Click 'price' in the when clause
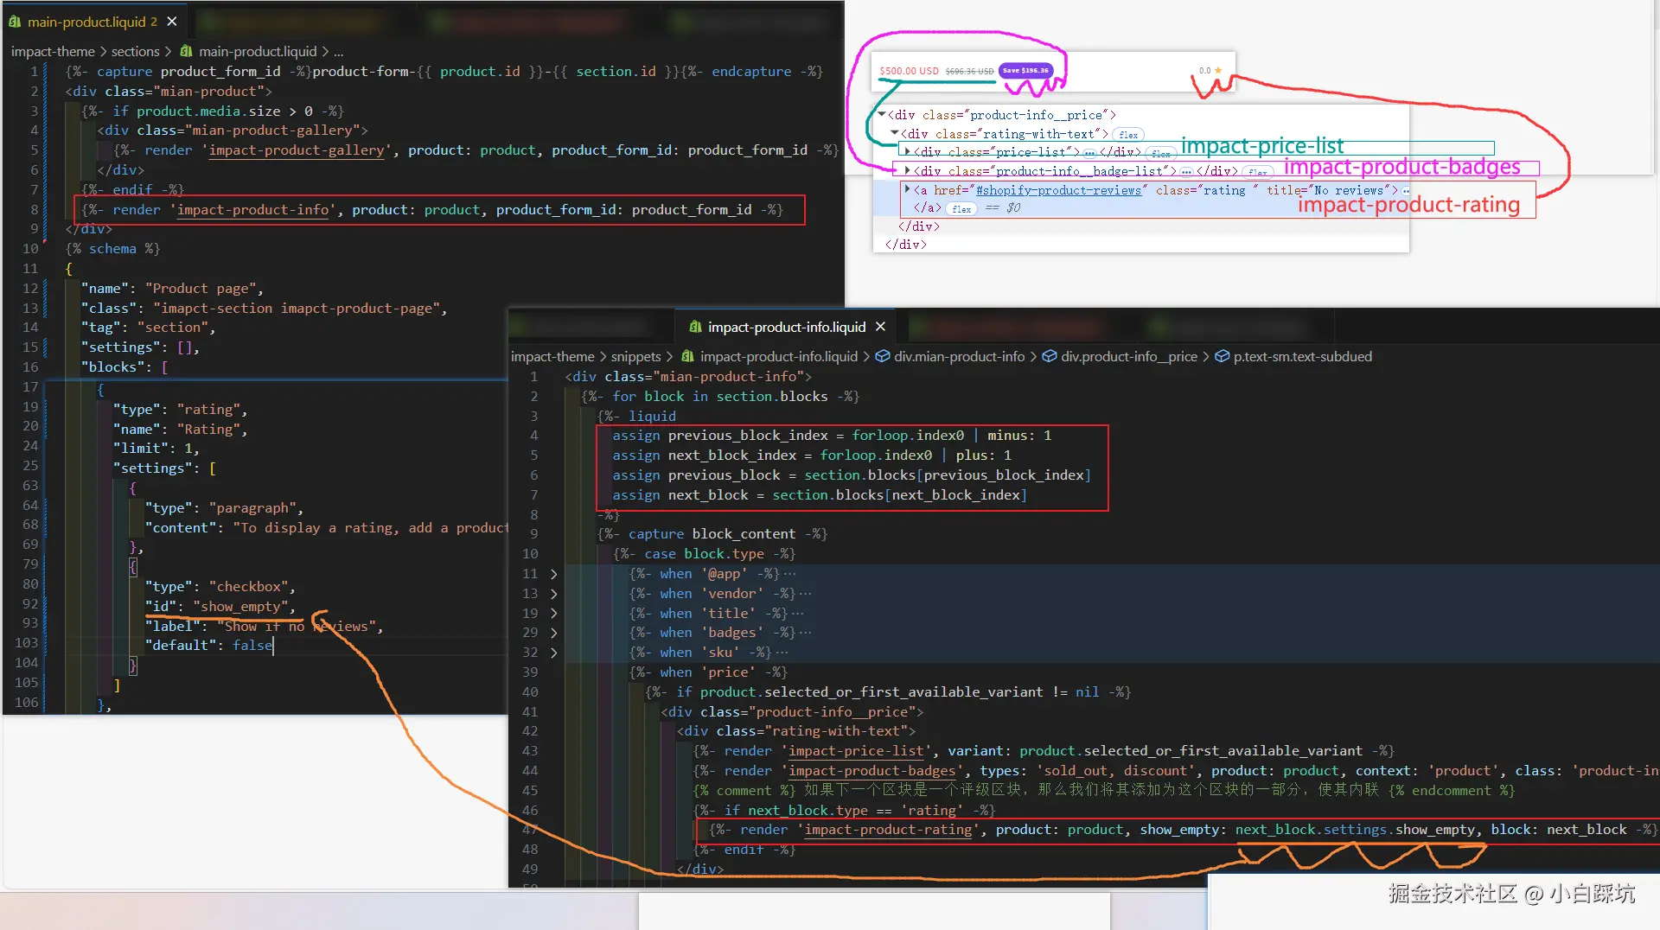This screenshot has height=930, width=1660. 728,672
